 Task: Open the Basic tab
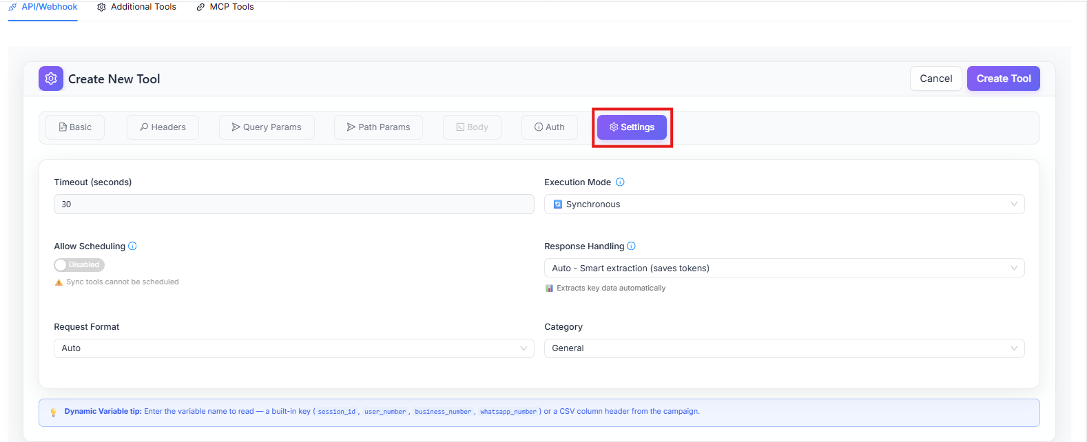(x=75, y=127)
